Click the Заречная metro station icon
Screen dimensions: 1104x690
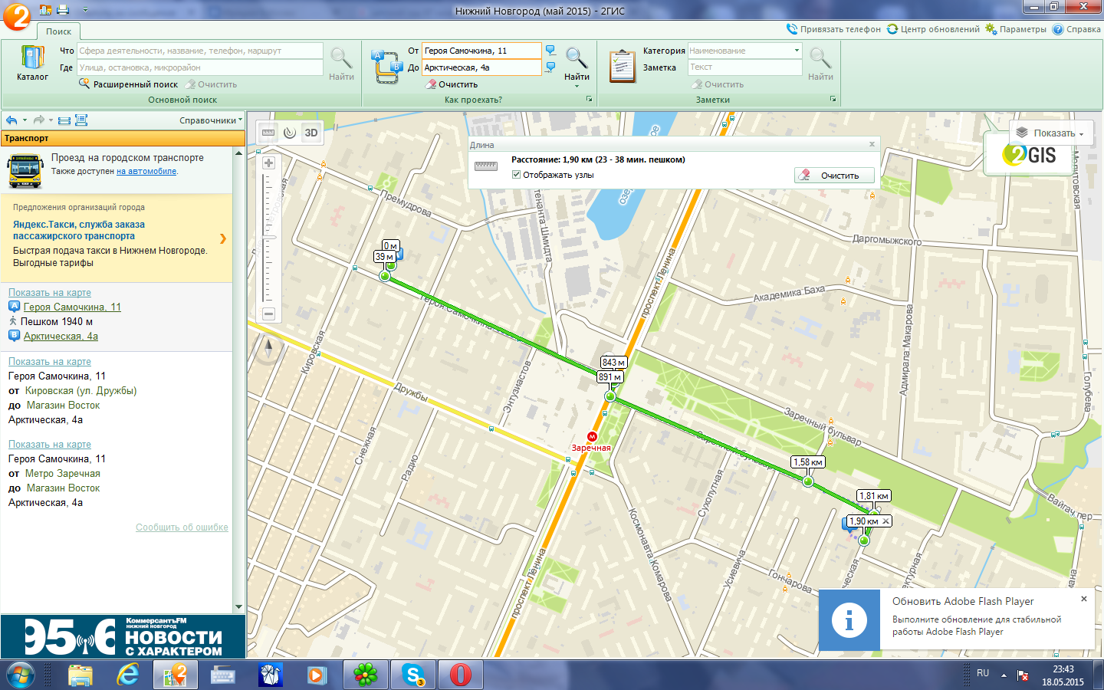[x=592, y=436]
